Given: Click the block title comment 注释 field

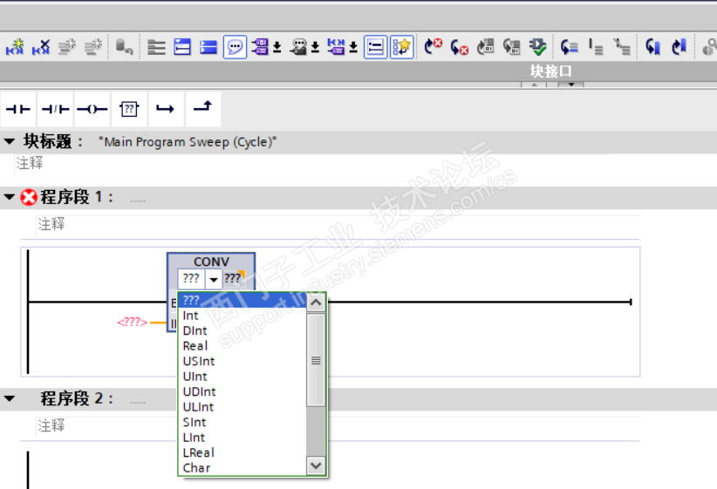Looking at the screenshot, I should [x=312, y=163].
